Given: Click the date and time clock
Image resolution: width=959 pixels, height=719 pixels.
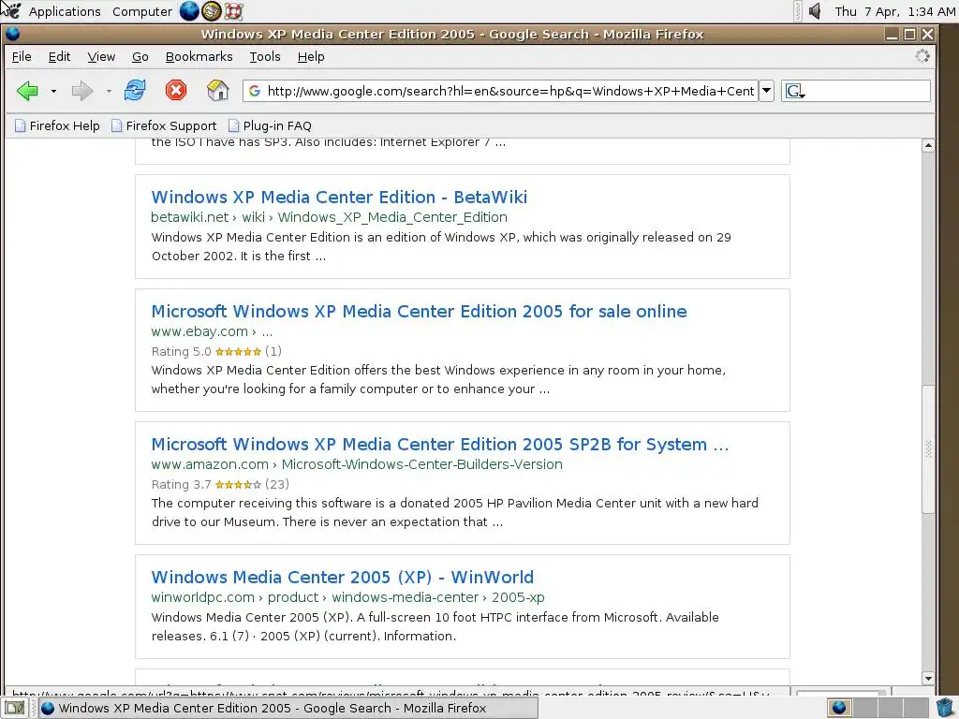Looking at the screenshot, I should tap(894, 11).
